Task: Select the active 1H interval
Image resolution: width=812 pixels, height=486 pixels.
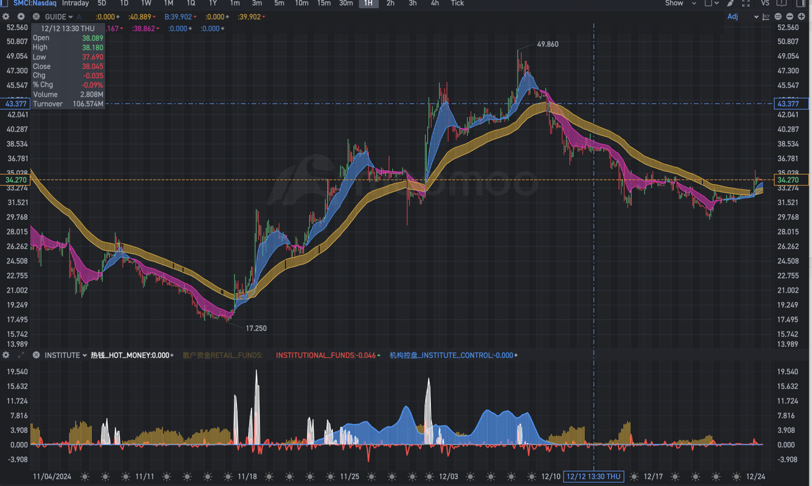Action: pos(368,3)
